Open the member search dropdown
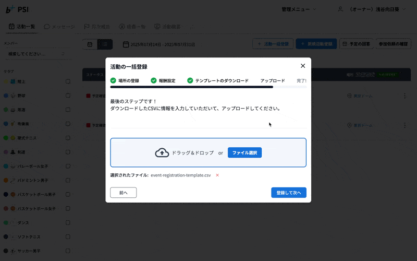The image size is (417, 261). pos(36,54)
